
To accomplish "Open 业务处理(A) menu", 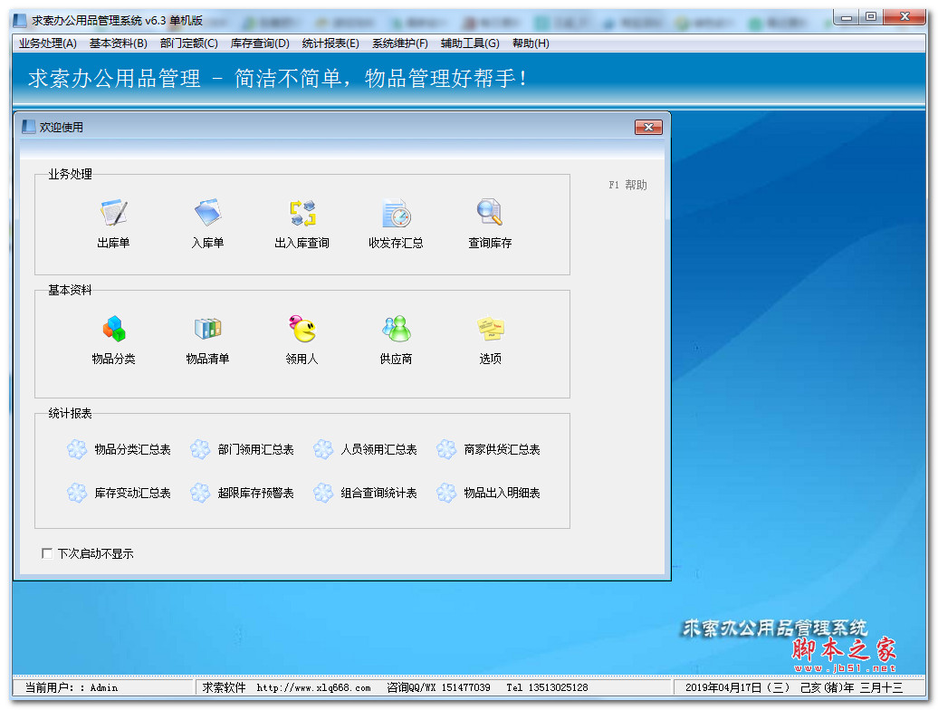I will pyautogui.click(x=48, y=43).
